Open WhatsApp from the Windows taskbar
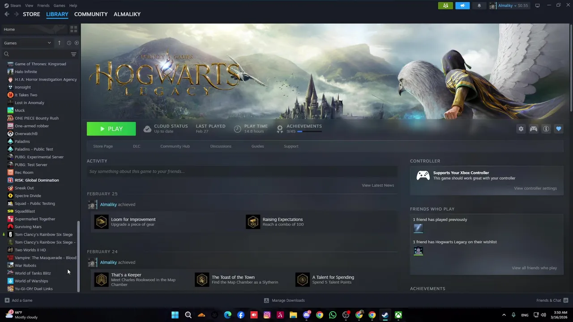Viewport: 573px width, 322px height. click(333, 315)
